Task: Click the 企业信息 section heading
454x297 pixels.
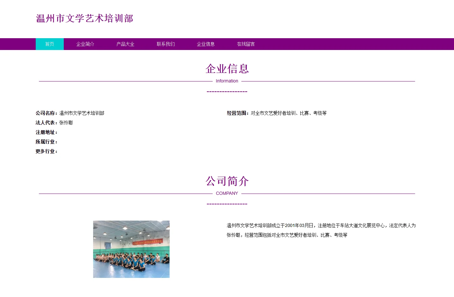Action: 227,69
